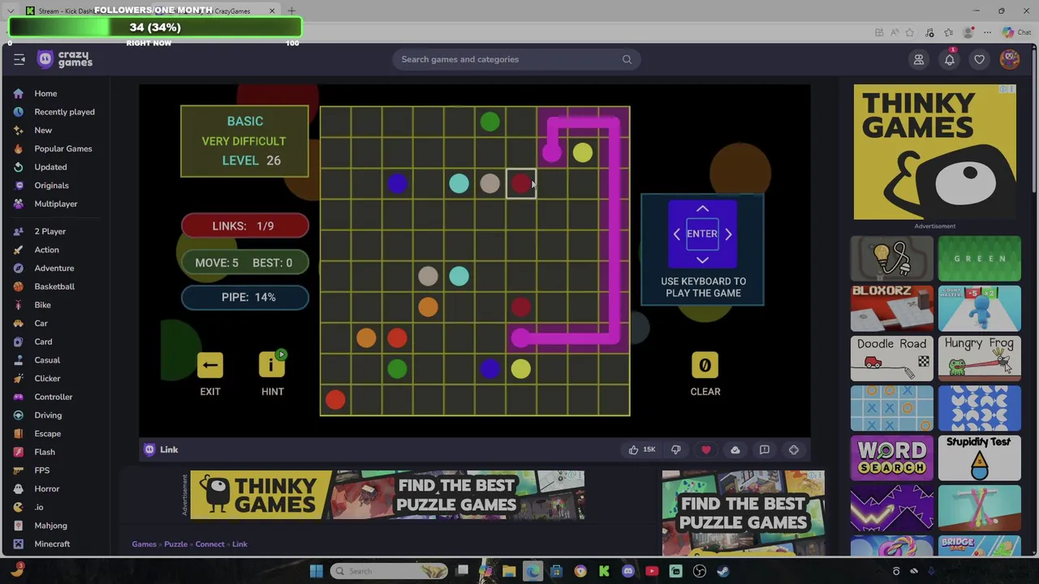This screenshot has width=1039, height=584.
Task: Open 2 Player category
Action: 50,231
